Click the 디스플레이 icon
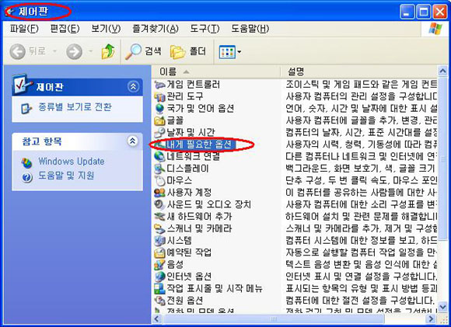Screen dimensions: 451x327 point(159,169)
